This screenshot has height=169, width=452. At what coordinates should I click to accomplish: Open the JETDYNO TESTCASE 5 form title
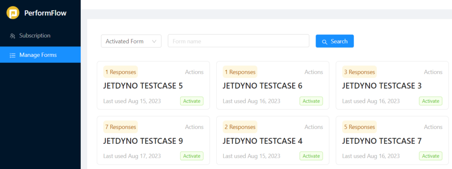tap(143, 86)
